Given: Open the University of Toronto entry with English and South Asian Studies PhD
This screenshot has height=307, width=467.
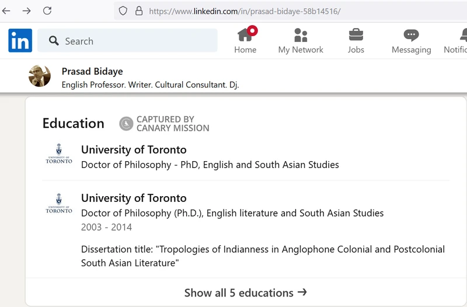Looking at the screenshot, I should click(x=134, y=150).
